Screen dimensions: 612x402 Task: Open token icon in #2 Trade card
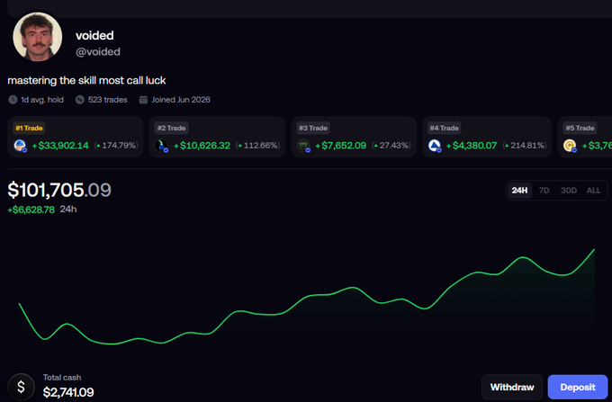pos(161,146)
